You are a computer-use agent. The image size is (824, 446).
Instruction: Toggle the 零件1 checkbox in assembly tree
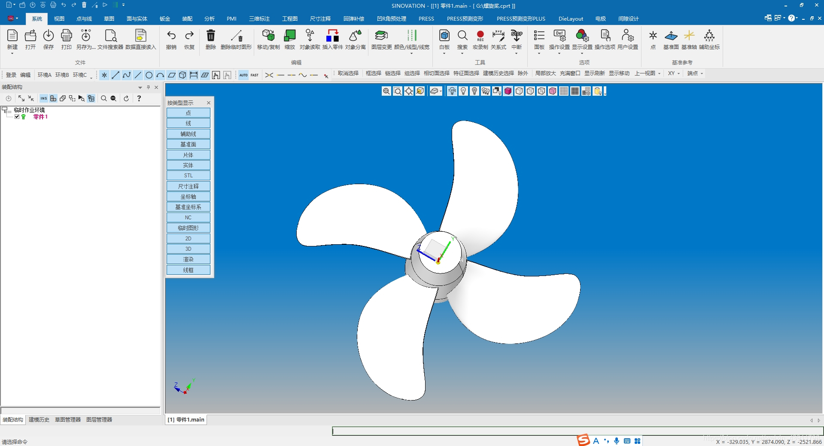[x=17, y=117]
